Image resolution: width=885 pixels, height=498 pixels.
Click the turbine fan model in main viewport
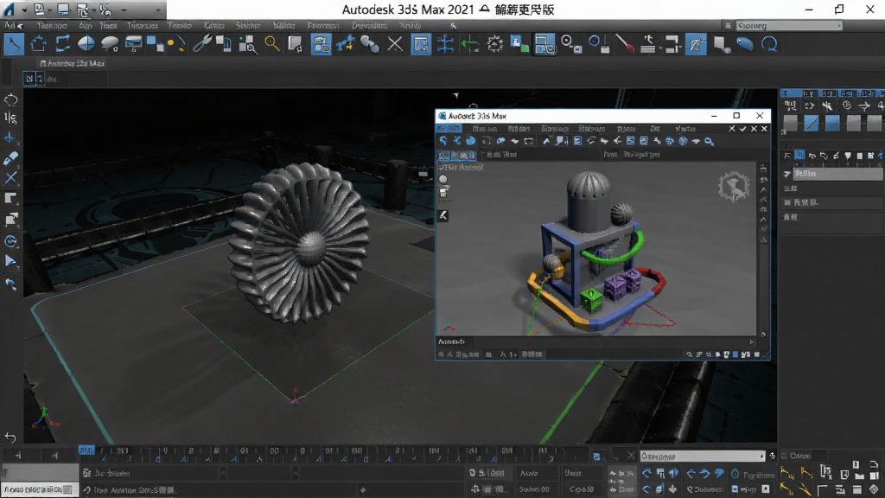[x=299, y=242]
